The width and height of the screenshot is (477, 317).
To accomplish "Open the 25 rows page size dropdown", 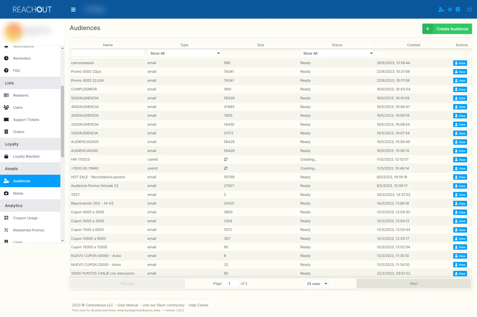I will (316, 284).
